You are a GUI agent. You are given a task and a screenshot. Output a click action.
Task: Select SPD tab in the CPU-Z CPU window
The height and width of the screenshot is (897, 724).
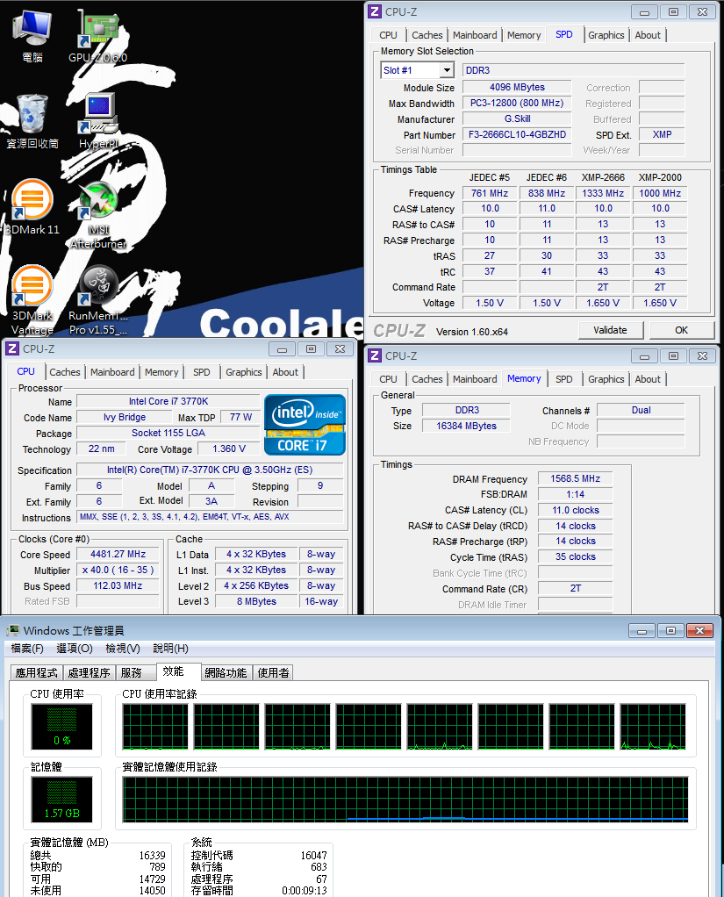[201, 372]
